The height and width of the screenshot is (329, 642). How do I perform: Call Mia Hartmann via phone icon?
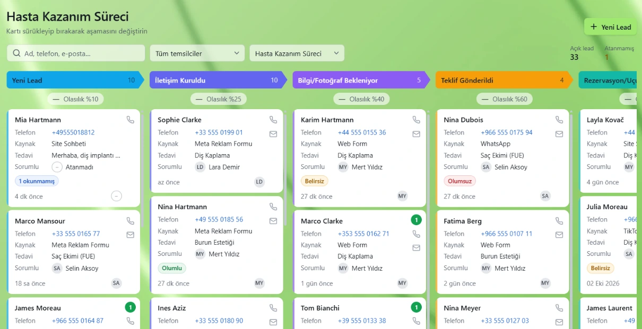[x=131, y=120]
